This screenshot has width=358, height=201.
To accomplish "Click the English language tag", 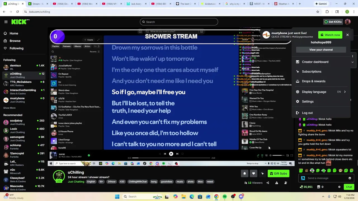I will [91, 182].
